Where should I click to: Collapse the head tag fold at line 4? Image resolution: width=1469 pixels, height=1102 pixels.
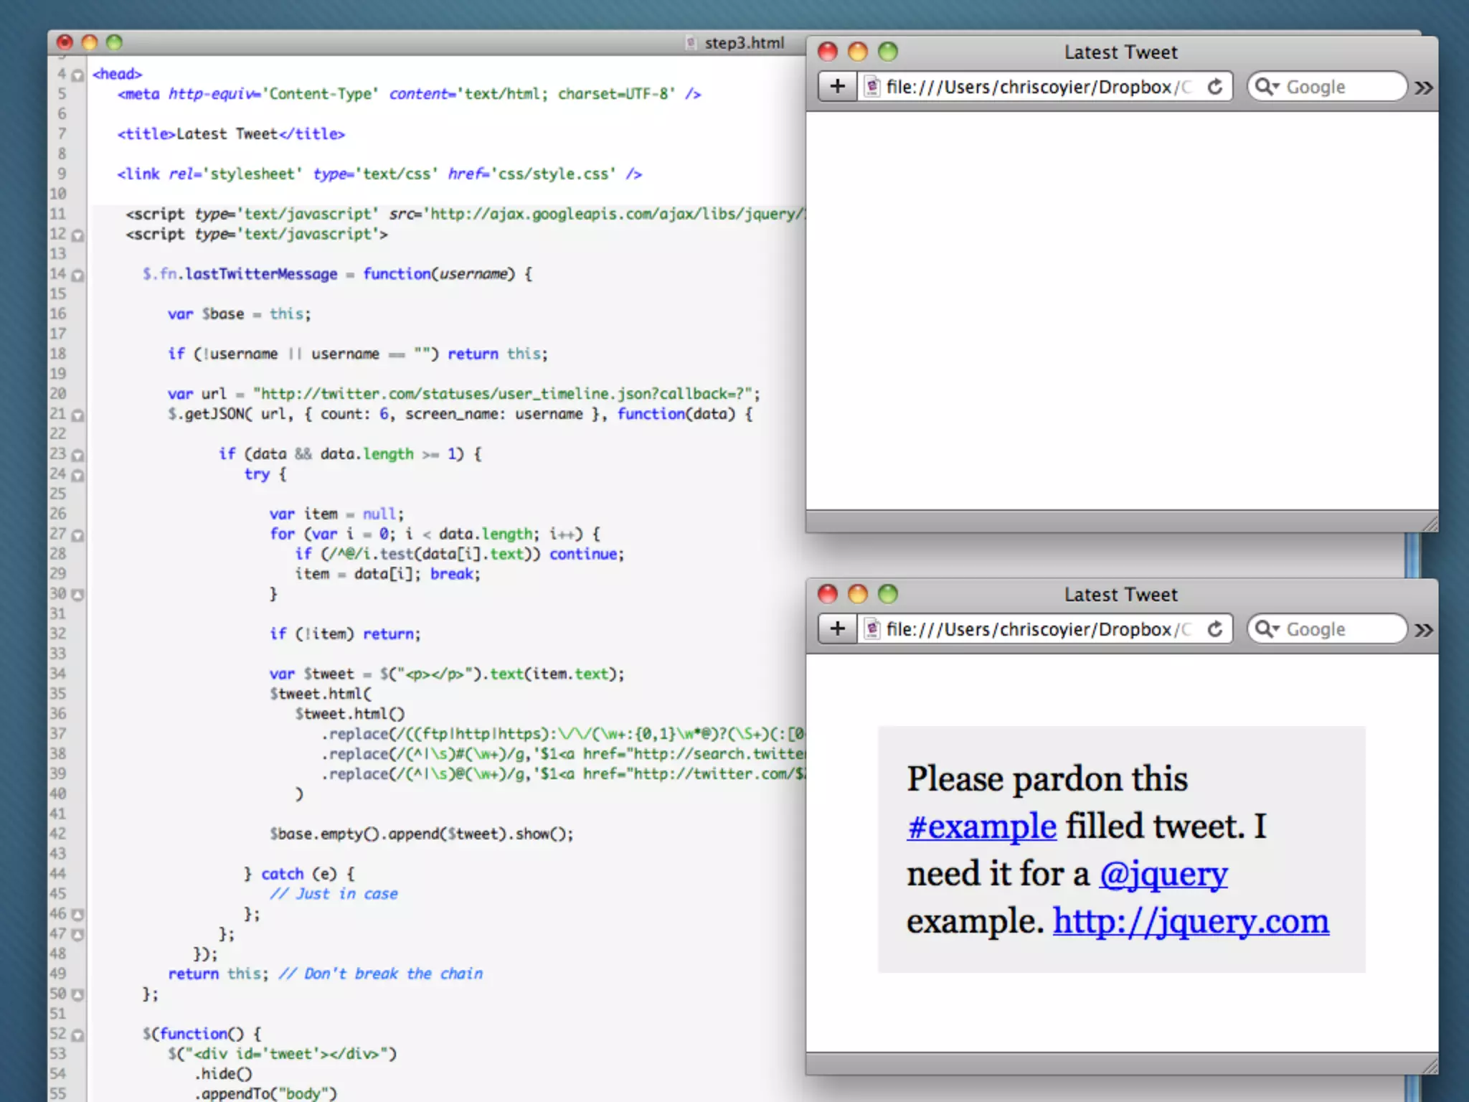[77, 75]
